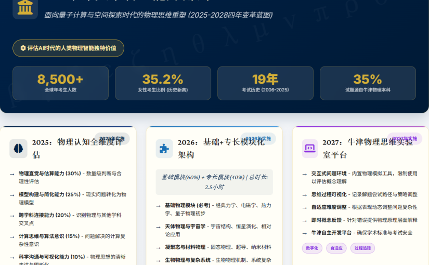
Task: Select the 35.2% 女性考生比例 stat card
Action: (163, 83)
